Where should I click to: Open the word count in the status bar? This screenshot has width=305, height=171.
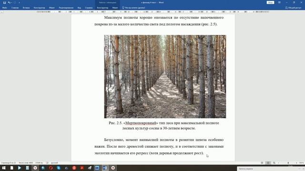pos(26,163)
